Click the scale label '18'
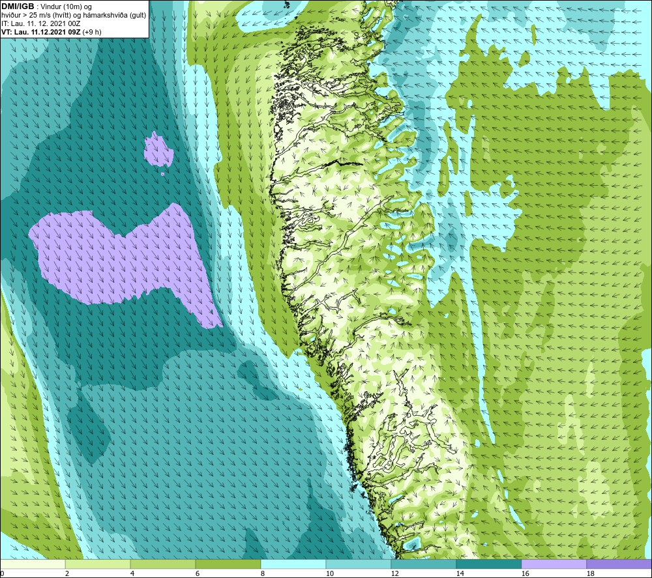652x578 pixels. [591, 573]
